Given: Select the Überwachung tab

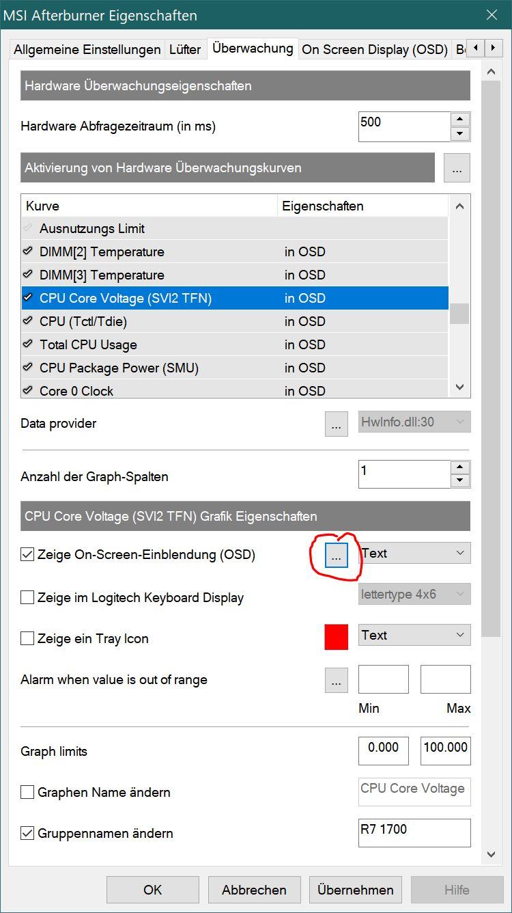Looking at the screenshot, I should (x=253, y=49).
